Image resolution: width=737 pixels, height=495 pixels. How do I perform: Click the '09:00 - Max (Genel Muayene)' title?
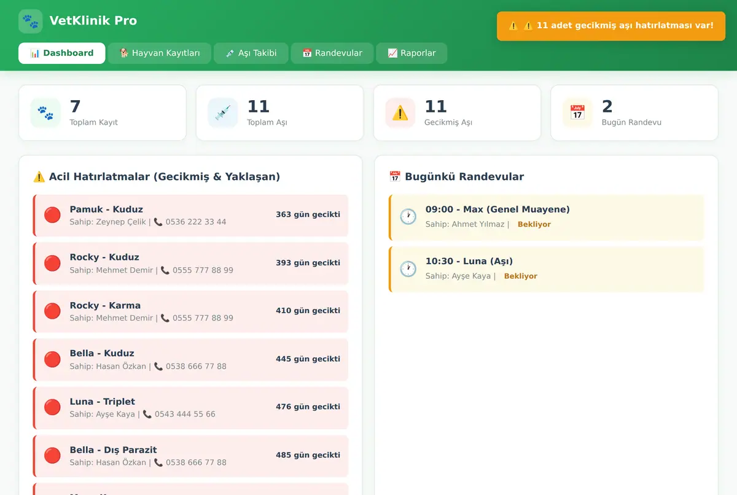click(497, 209)
